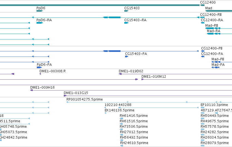Select the RH26034.5prime EST label
232x147 pixels.
coord(215,138)
